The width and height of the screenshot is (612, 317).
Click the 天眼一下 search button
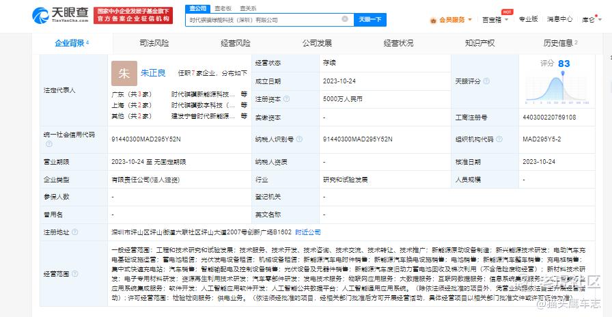pos(370,20)
